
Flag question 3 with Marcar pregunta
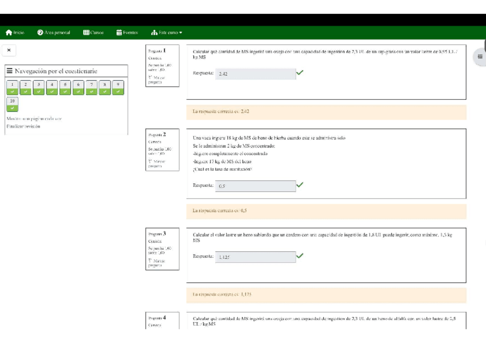point(156,263)
